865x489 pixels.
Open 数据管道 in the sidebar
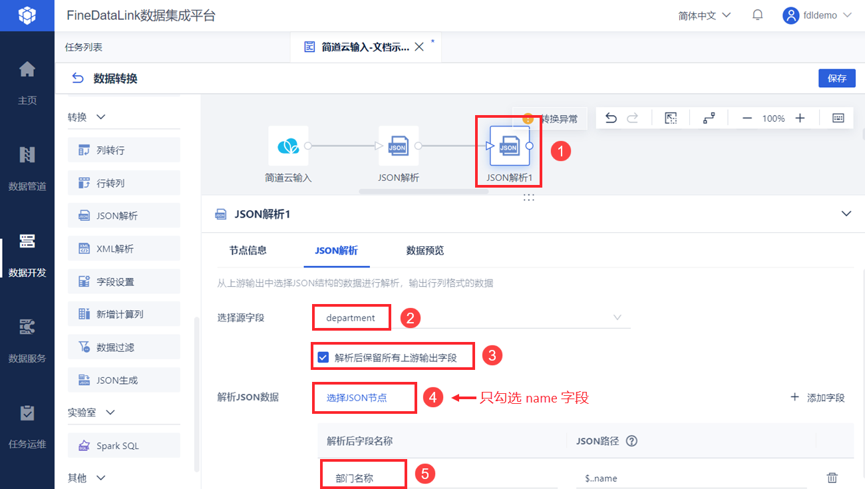(x=27, y=168)
